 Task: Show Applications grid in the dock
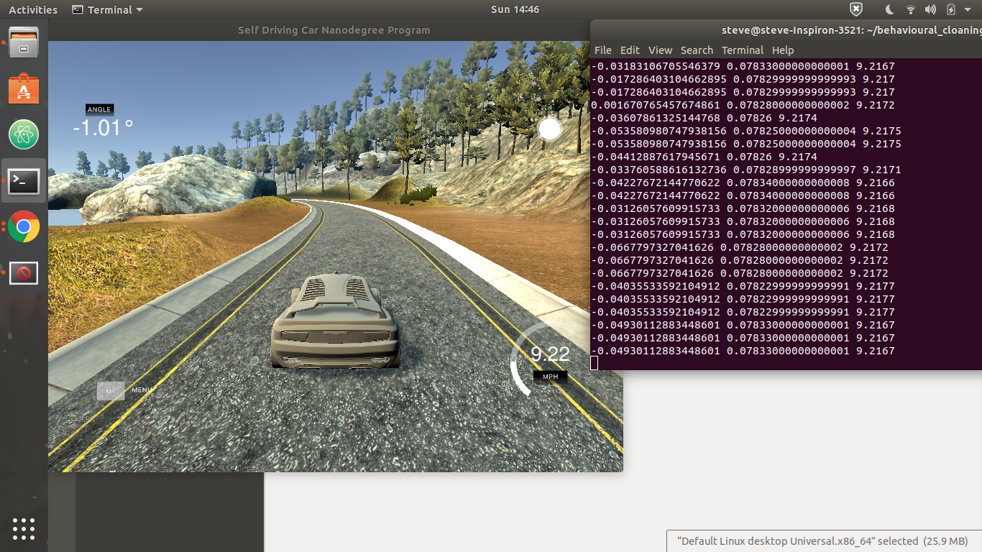click(24, 528)
